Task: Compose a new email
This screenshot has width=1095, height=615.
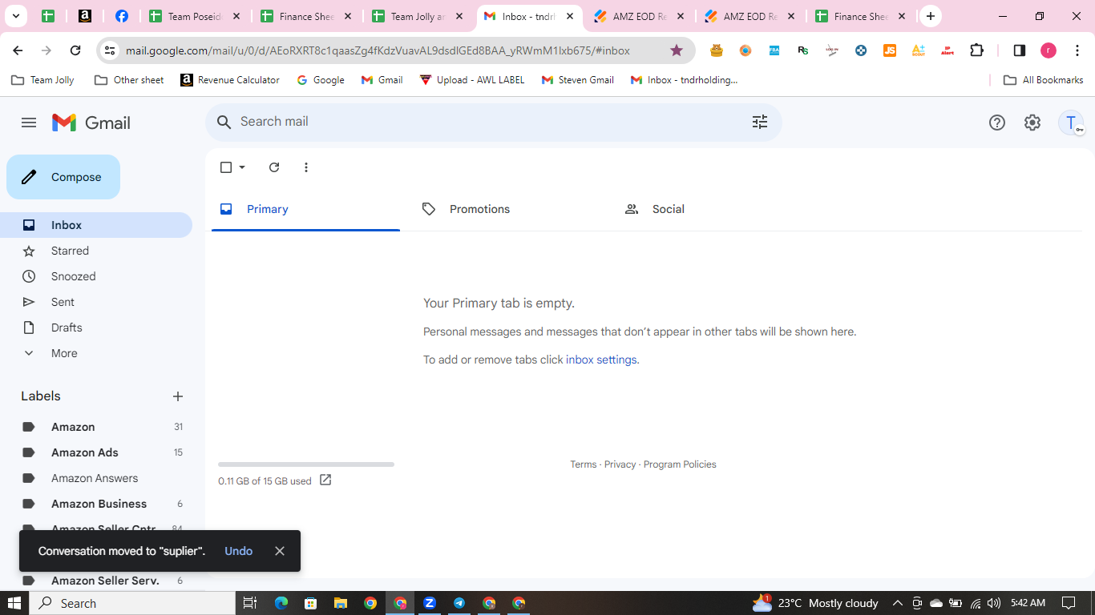Action: 63,177
